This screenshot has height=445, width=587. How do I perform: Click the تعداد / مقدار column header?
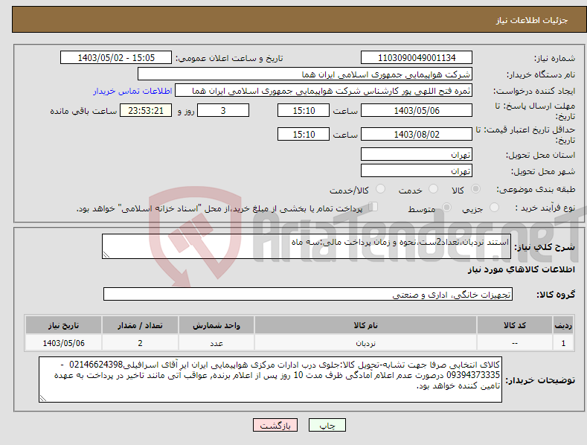(x=140, y=325)
